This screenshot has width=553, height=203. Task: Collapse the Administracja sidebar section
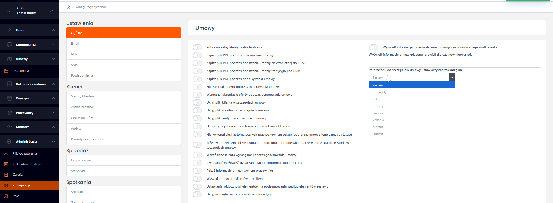click(x=53, y=142)
